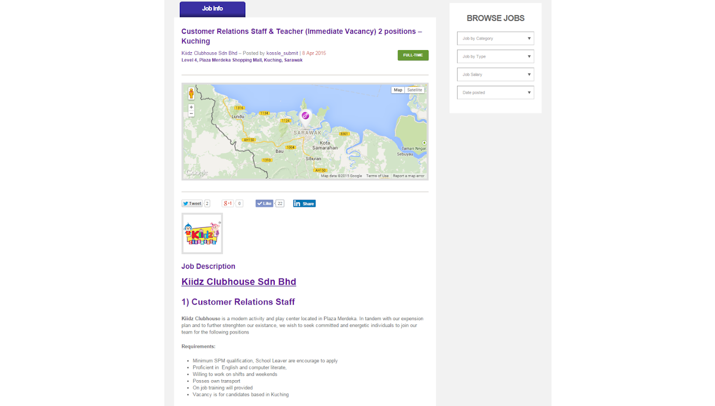Click the Kota Samarahan label on the map
Image resolution: width=715 pixels, height=406 pixels.
click(325, 145)
